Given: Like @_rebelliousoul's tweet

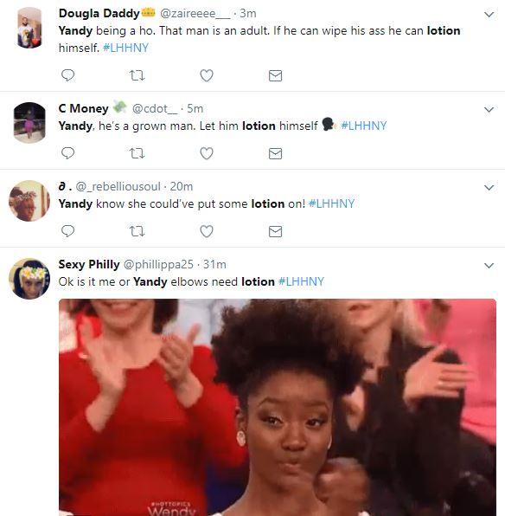Looking at the screenshot, I should [207, 231].
